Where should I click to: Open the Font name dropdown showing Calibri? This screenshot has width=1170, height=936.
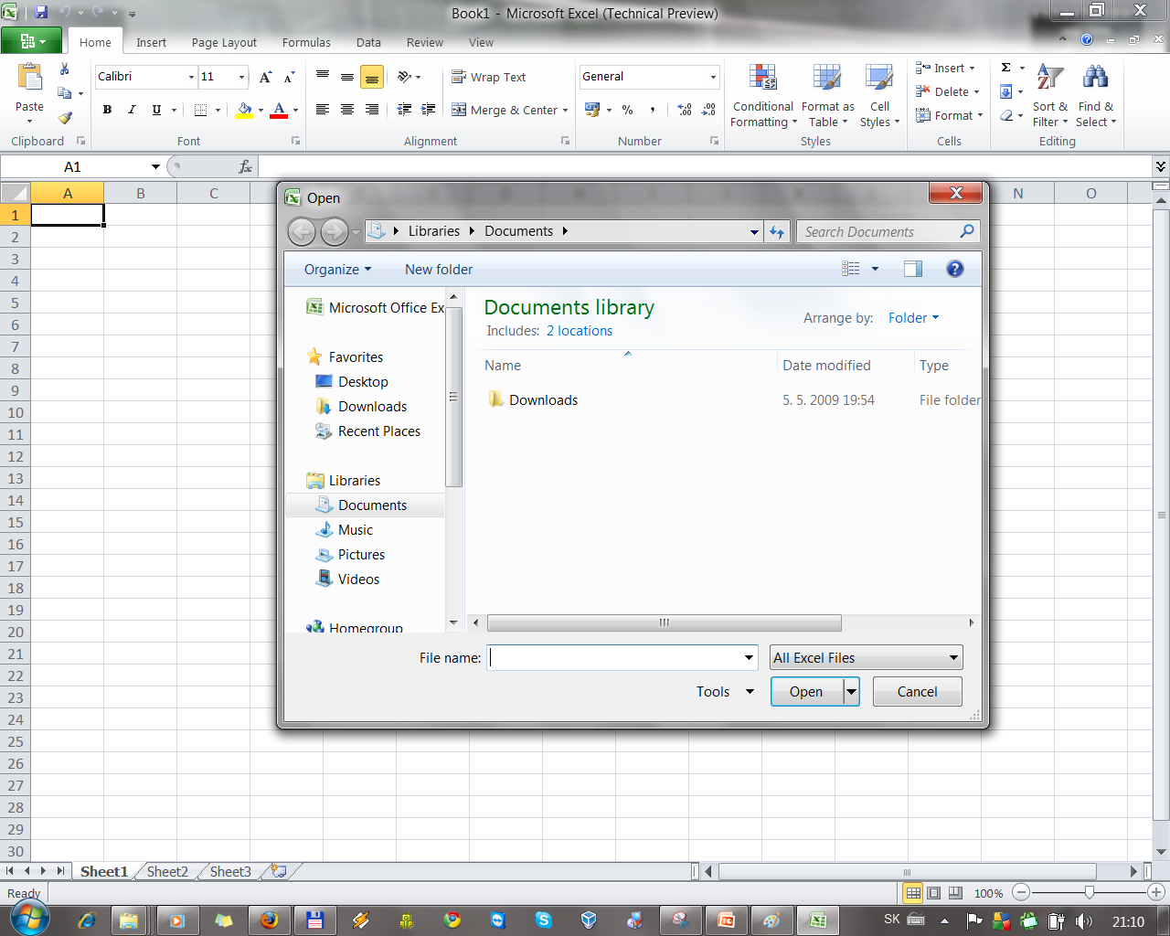(191, 77)
